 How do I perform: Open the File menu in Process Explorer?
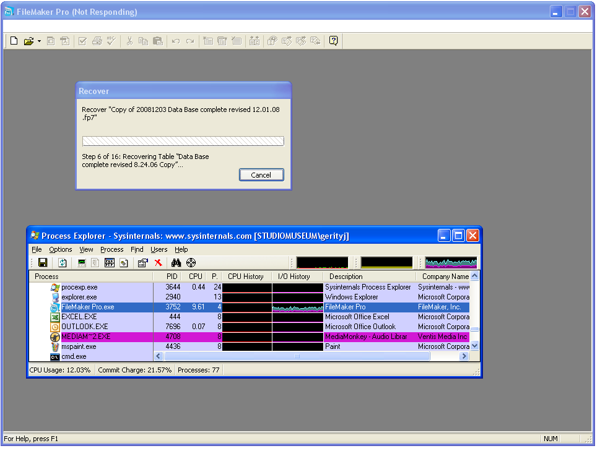click(x=37, y=249)
